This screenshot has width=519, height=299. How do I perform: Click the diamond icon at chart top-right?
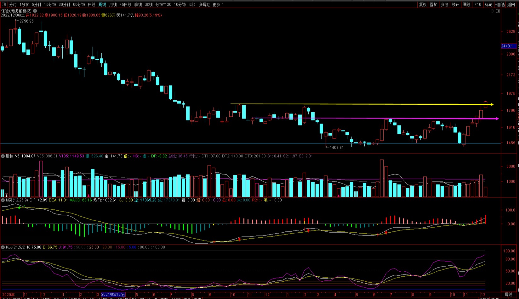[492, 11]
